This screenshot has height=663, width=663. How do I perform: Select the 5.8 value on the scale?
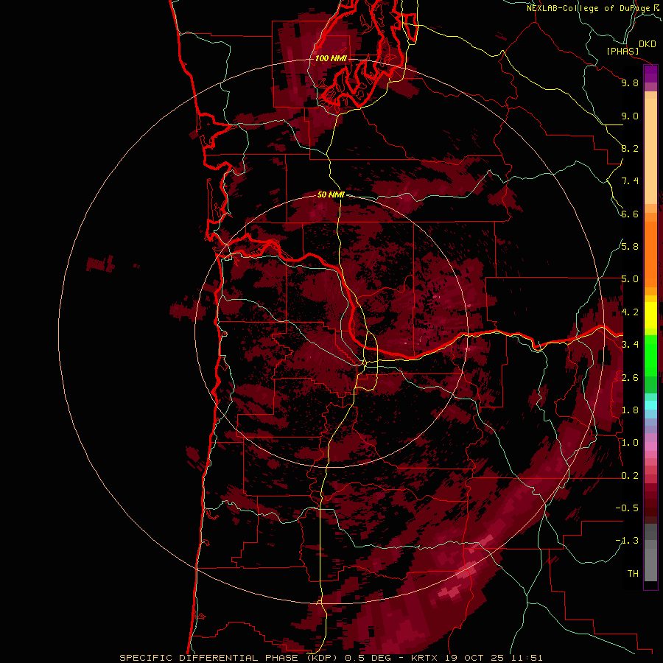[x=630, y=247]
